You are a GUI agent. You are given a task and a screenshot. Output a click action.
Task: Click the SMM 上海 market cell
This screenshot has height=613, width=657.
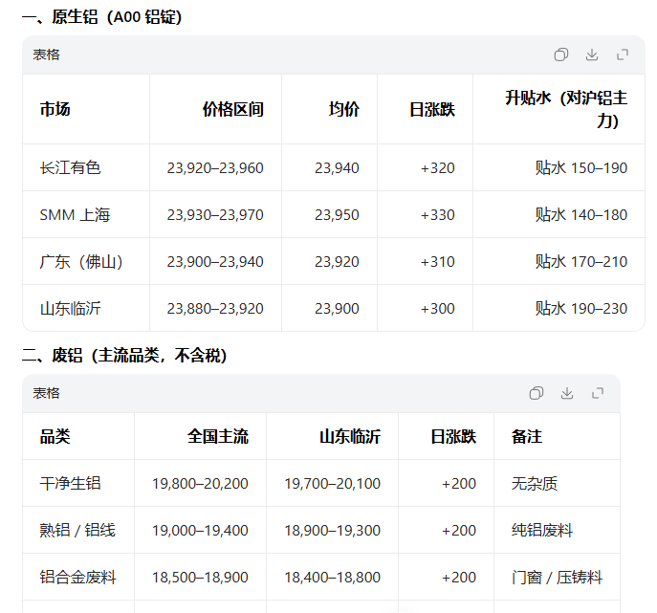pyautogui.click(x=75, y=215)
